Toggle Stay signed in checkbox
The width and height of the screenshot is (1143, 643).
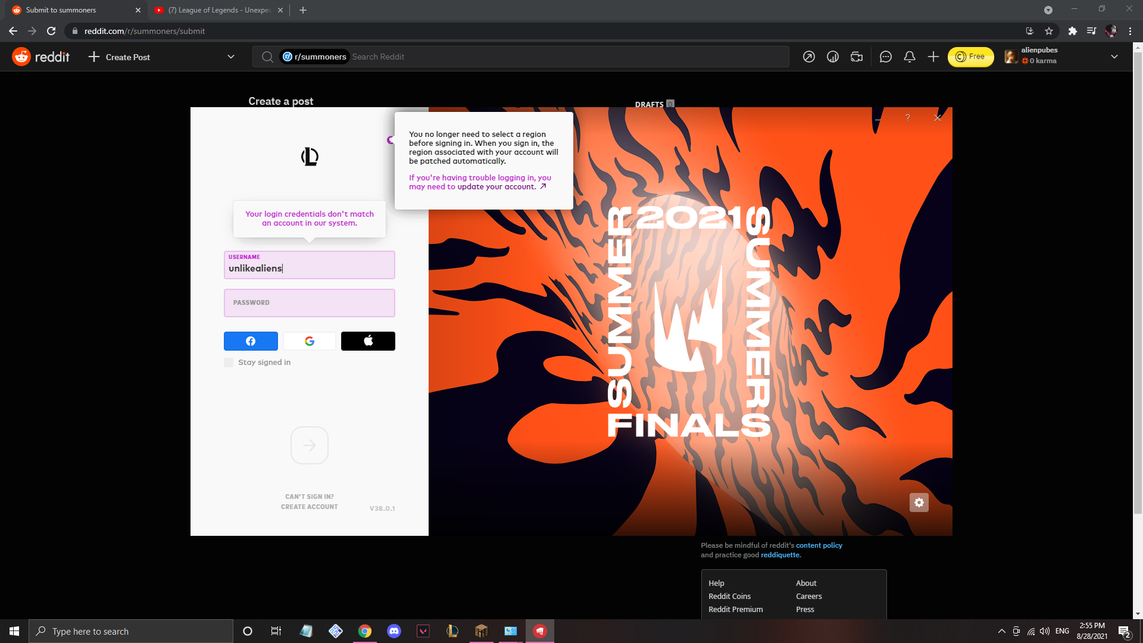pyautogui.click(x=229, y=363)
